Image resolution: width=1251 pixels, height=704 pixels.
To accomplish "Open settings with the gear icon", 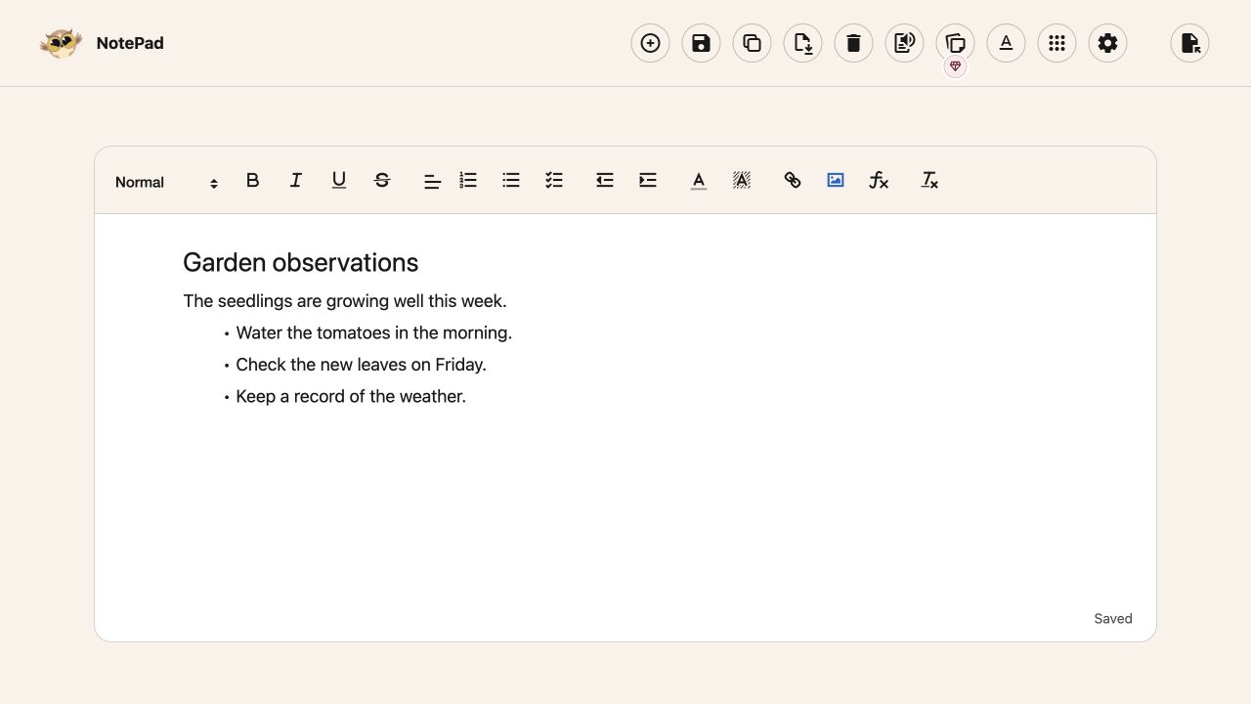I will coord(1107,43).
